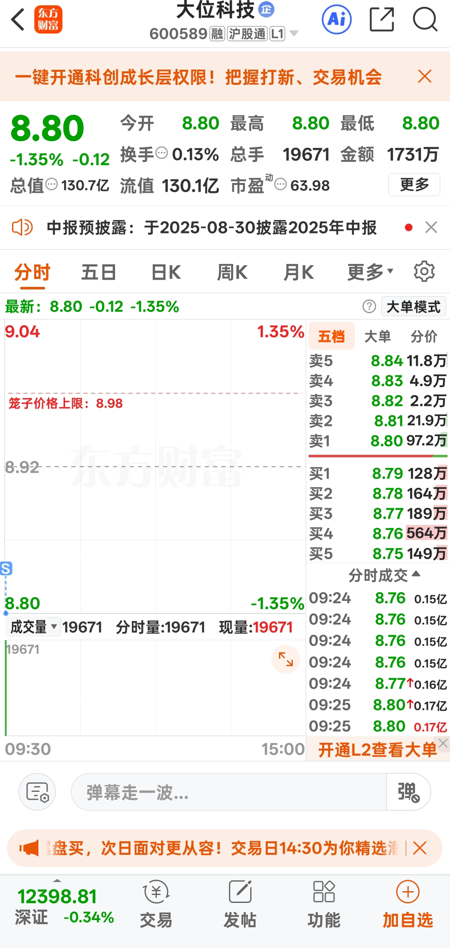Select 卖1 row at 8.80
Image resolution: width=450 pixels, height=948 pixels.
[x=378, y=441]
